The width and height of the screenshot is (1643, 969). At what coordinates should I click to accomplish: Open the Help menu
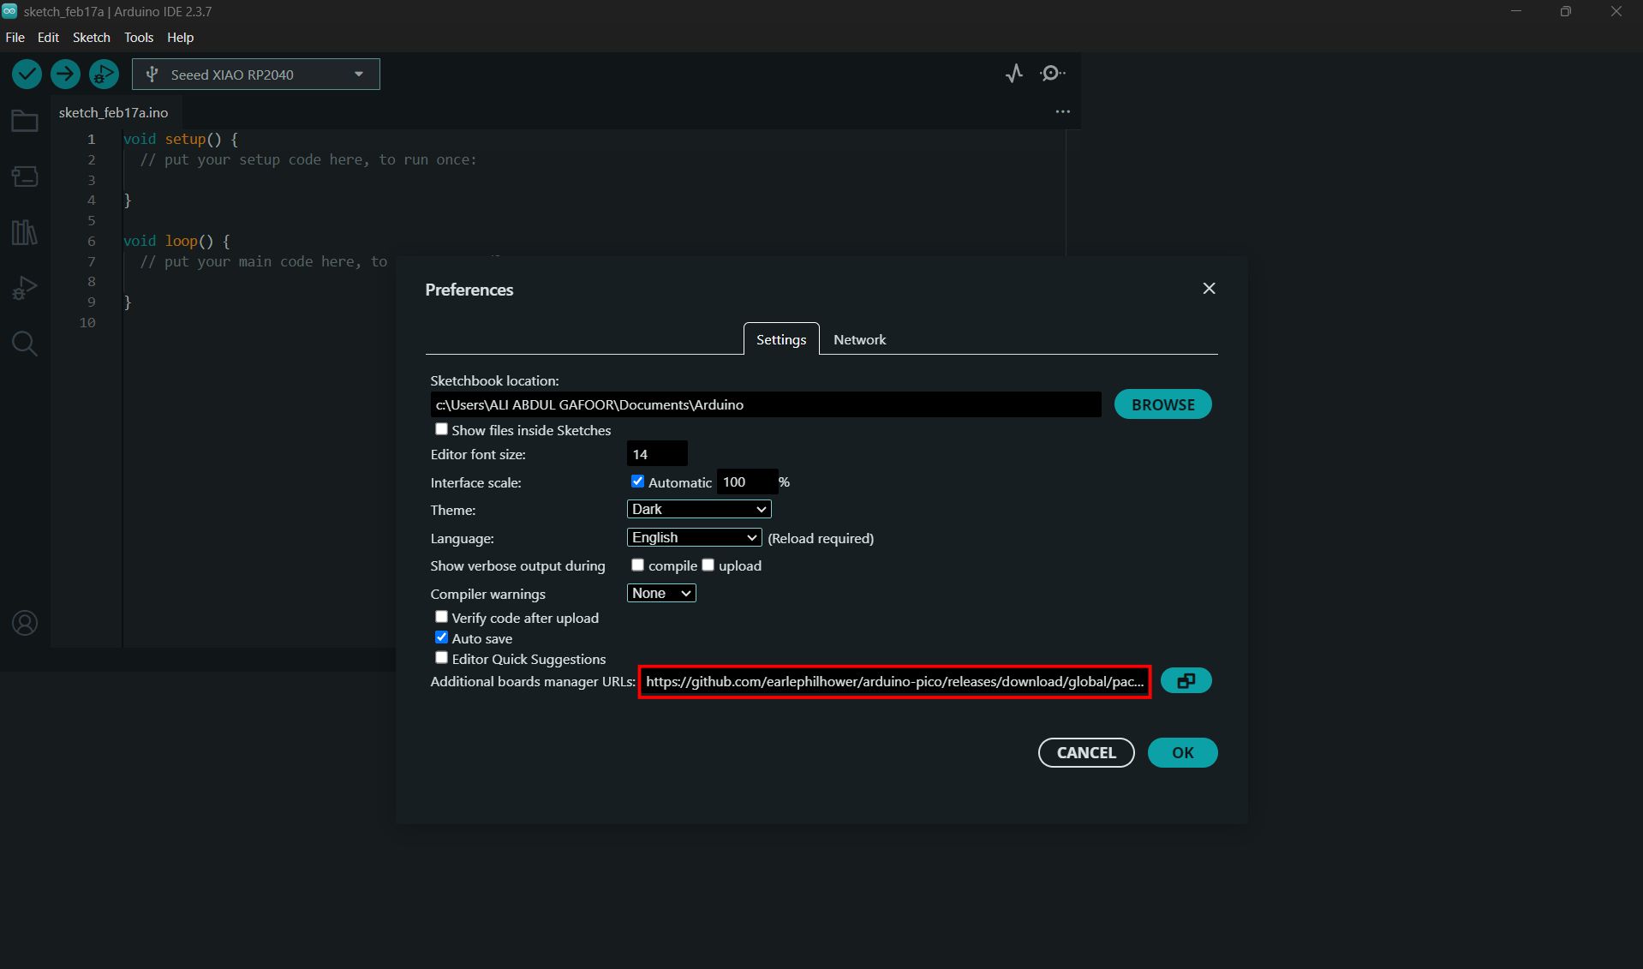tap(180, 38)
